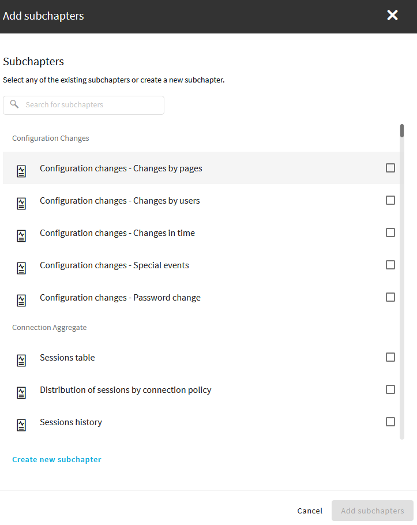417x525 pixels.
Task: Click report icon beside Special events
Action: click(21, 268)
